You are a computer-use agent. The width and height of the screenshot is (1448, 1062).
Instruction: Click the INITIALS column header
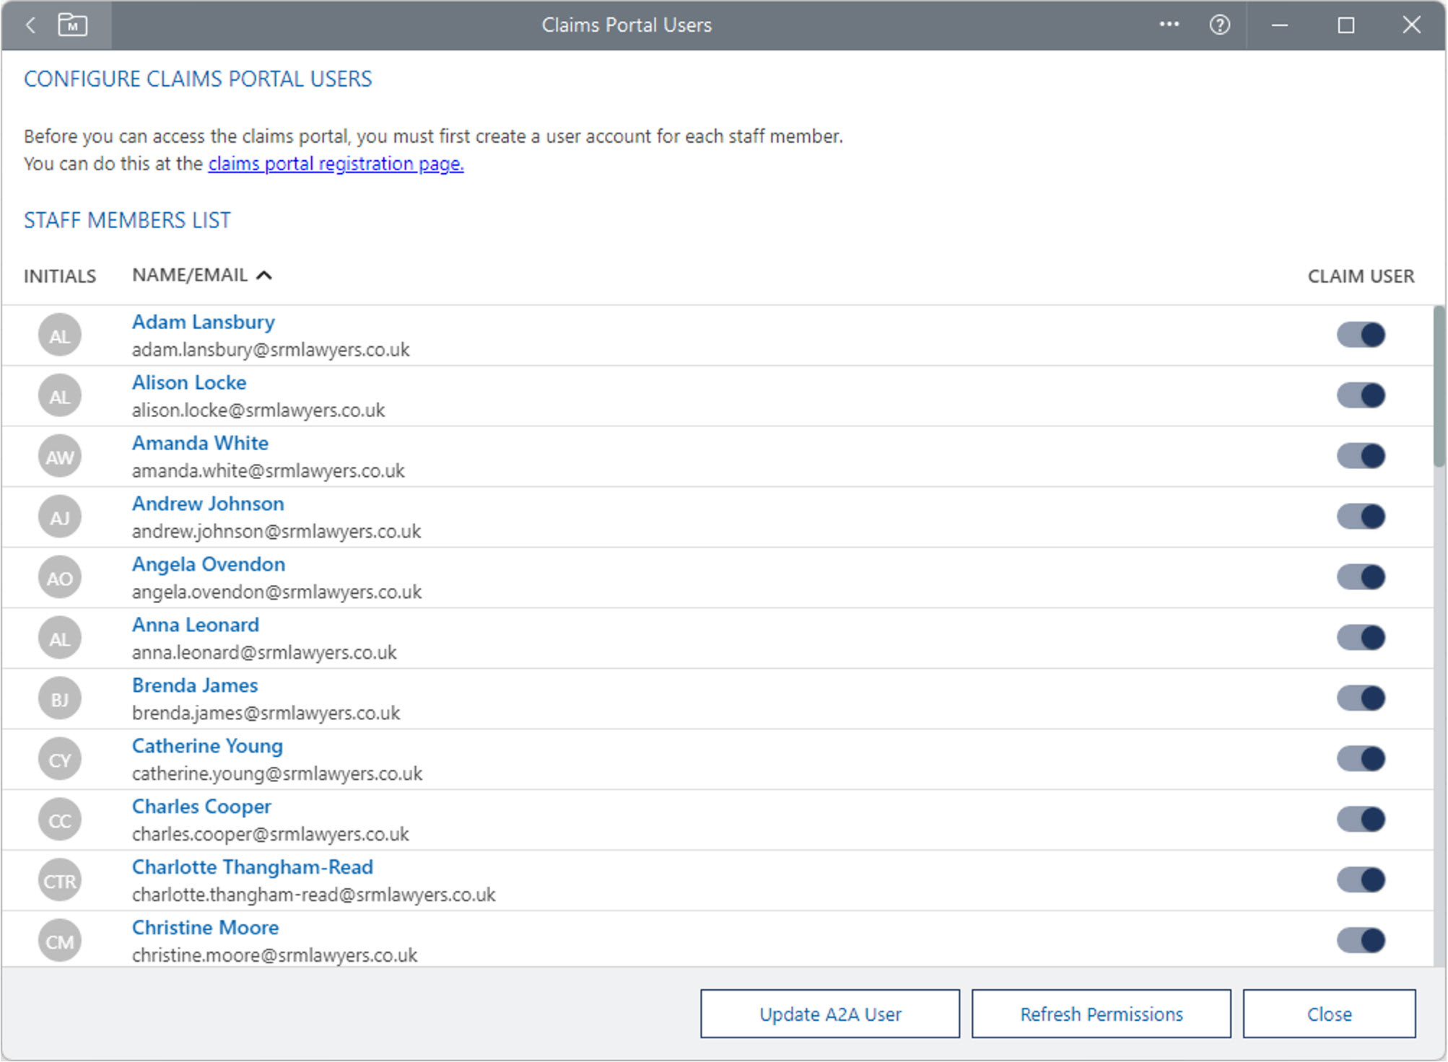tap(60, 276)
